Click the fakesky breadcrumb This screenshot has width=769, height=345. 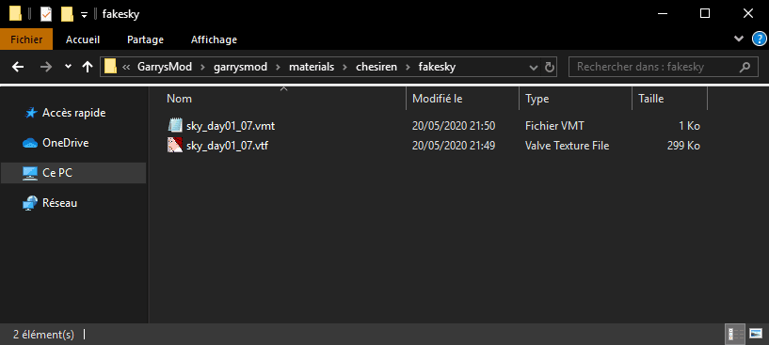[437, 67]
